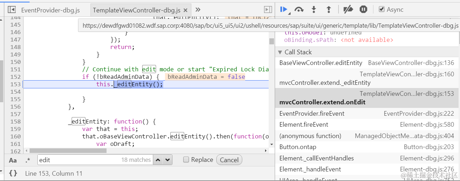The width and height of the screenshot is (460, 181).
Task: Toggle the file navigator sidebar icon
Action: [x=11, y=10]
